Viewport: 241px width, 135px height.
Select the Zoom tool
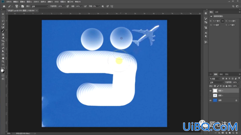3,61
